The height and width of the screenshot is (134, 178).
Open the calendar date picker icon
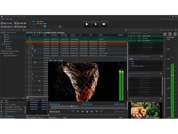point(40,33)
